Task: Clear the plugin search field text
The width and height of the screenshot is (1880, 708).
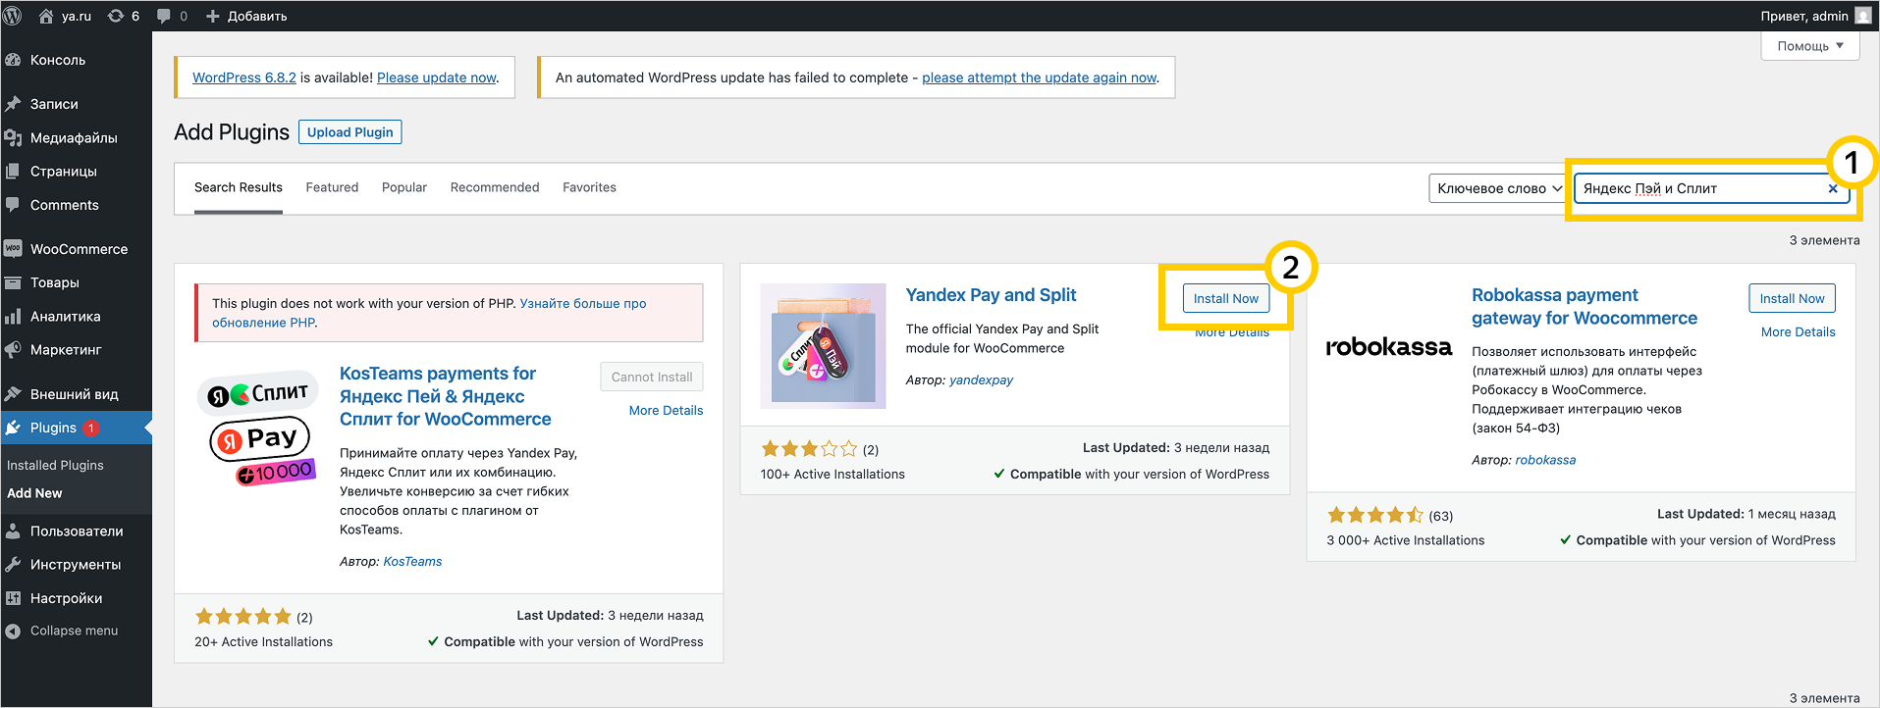Action: point(1832,189)
